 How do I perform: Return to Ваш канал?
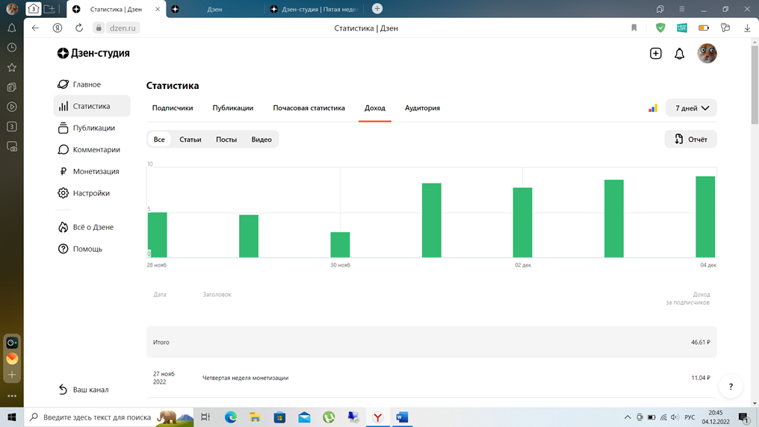point(83,389)
